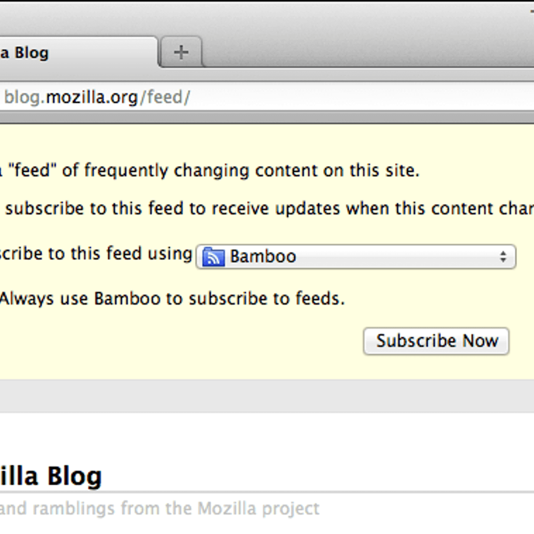Click the 'feed of frequently changing content' text
The image size is (534, 534).
pos(214,170)
